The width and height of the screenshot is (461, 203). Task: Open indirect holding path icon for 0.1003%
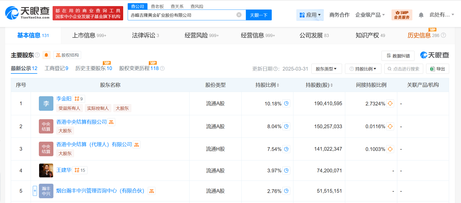[390, 149]
